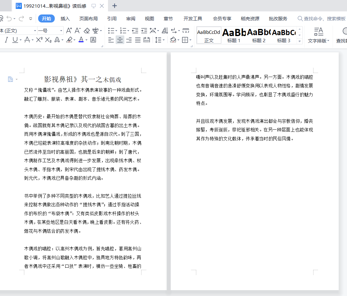
Task: Apply subscript formatting
Action: [48, 40]
